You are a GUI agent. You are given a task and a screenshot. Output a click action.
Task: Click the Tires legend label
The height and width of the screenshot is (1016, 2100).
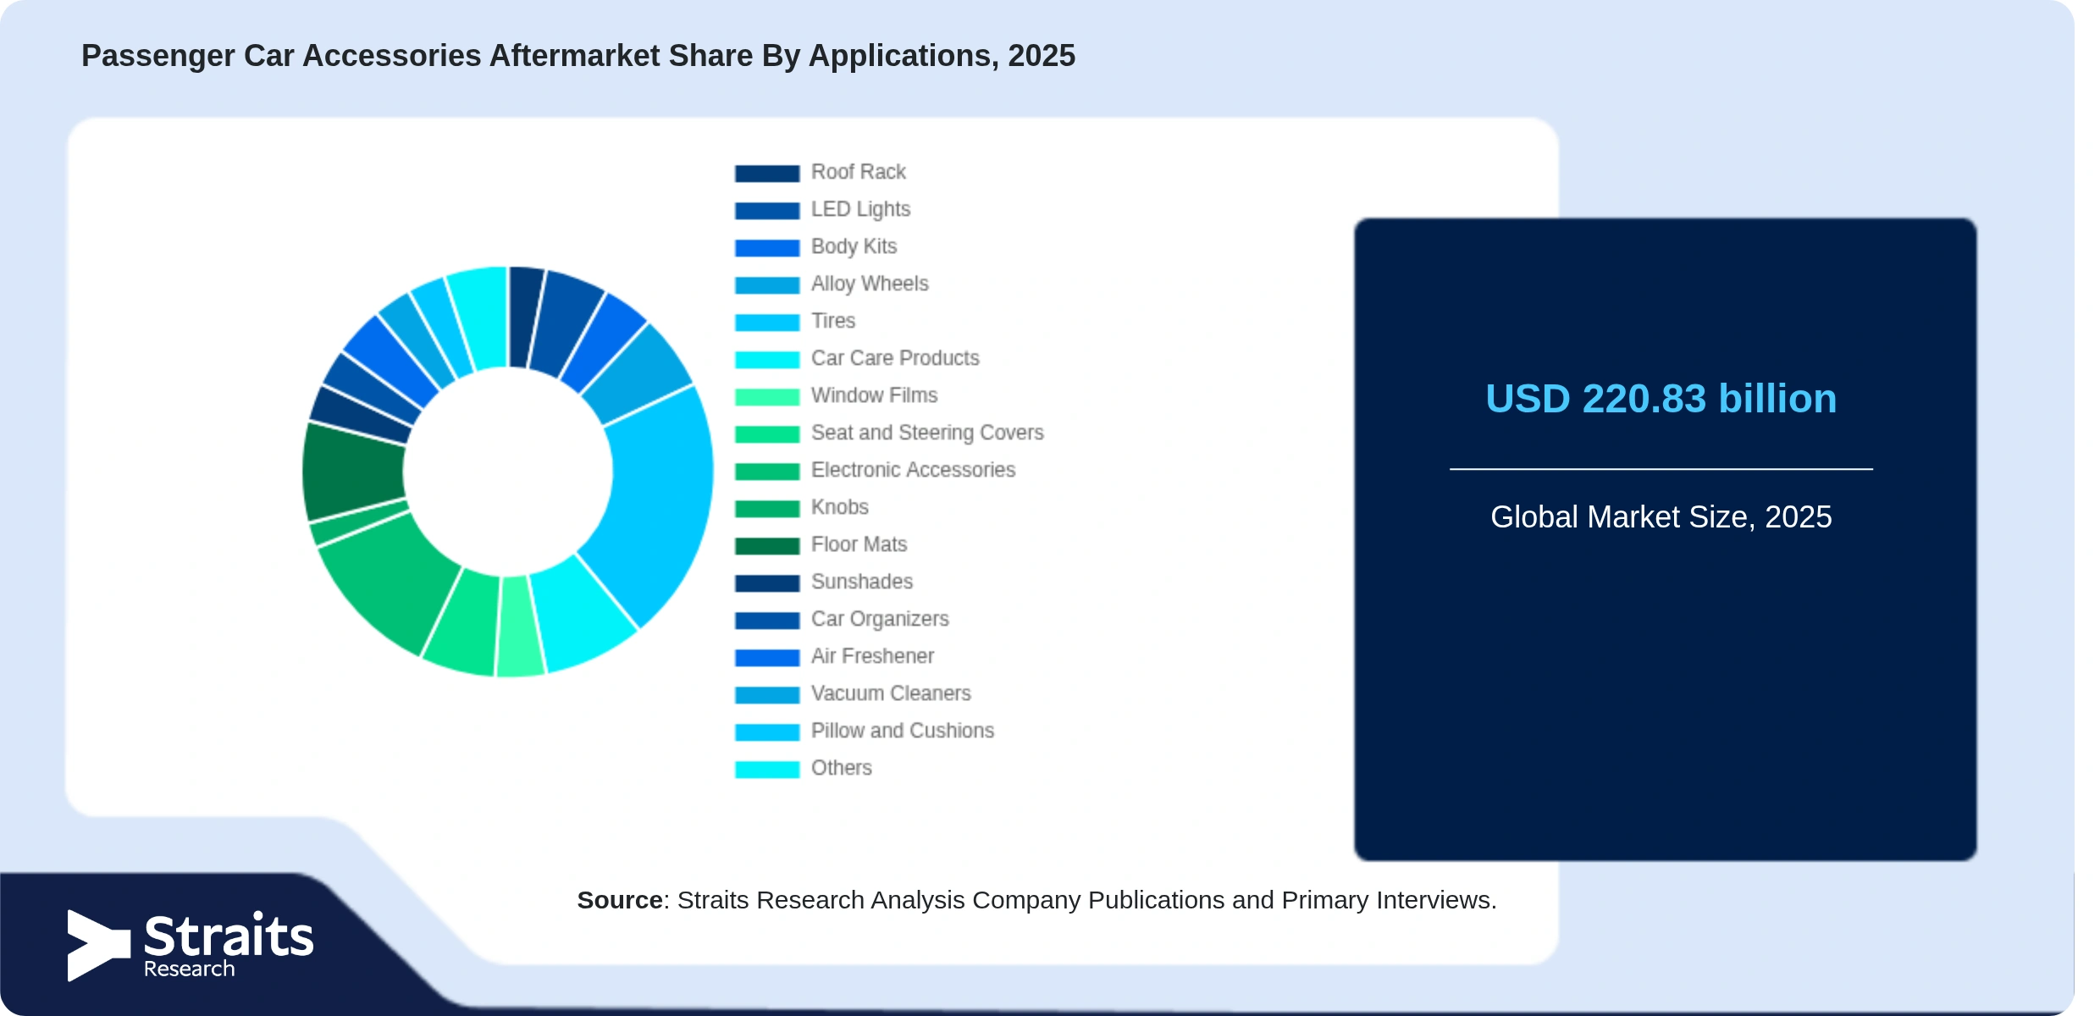[x=833, y=321]
